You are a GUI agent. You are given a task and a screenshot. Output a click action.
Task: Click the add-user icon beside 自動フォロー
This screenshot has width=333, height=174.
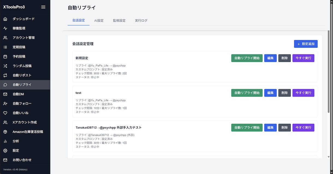pos(5,104)
